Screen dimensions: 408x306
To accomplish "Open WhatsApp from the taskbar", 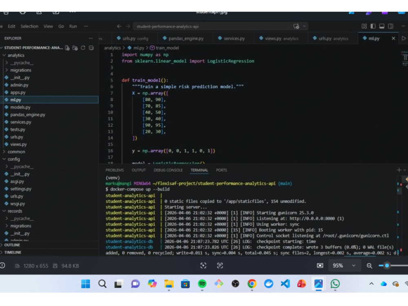I will (x=335, y=284).
